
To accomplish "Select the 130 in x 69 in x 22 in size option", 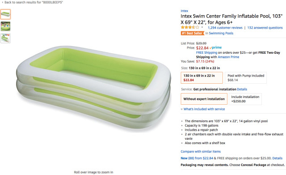I will coord(202,78).
